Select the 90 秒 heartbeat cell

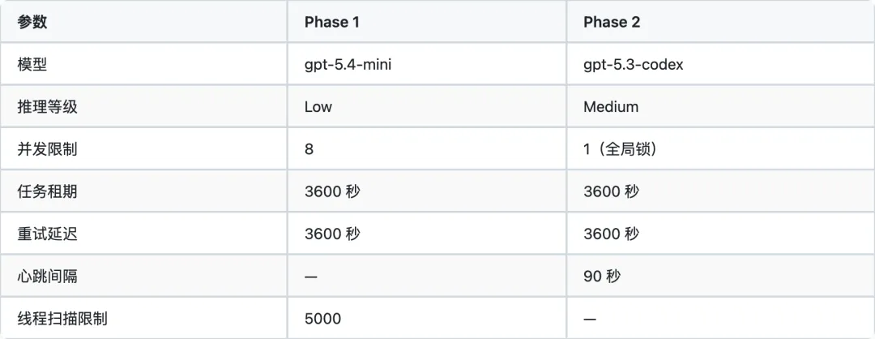(x=602, y=277)
